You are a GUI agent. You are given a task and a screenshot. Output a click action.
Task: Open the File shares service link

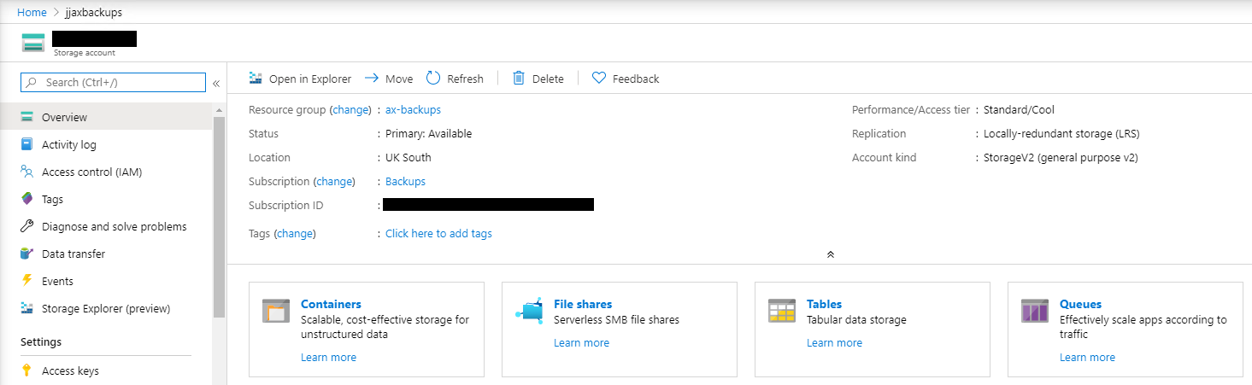pyautogui.click(x=583, y=304)
